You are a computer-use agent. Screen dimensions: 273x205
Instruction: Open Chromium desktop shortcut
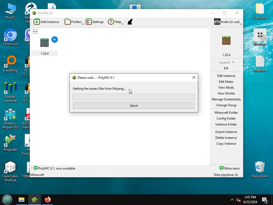pos(10,37)
